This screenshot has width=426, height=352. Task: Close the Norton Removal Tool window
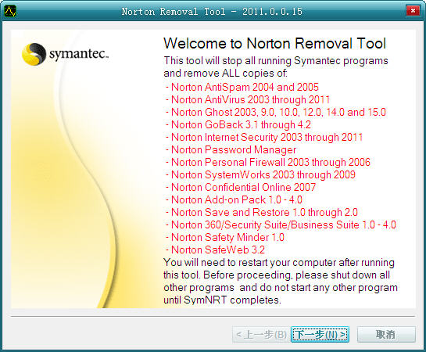coord(413,11)
